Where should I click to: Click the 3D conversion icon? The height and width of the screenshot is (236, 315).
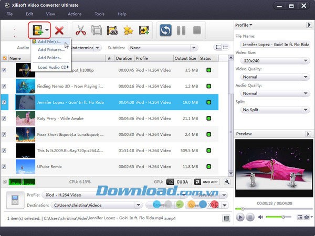point(112,30)
